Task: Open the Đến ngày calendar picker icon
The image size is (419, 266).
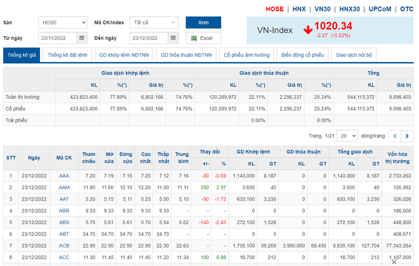Action: [x=172, y=38]
